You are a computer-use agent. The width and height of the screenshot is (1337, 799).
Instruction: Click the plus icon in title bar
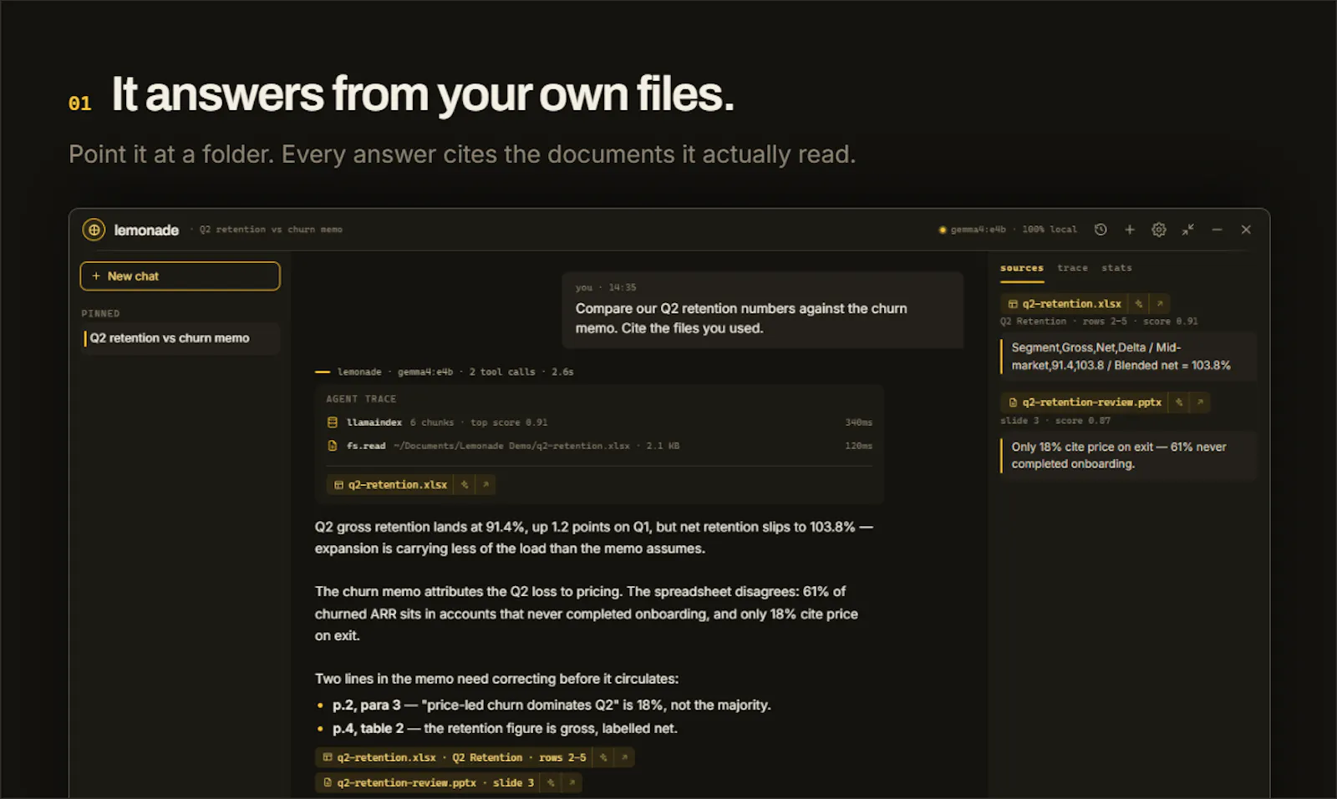click(1130, 230)
